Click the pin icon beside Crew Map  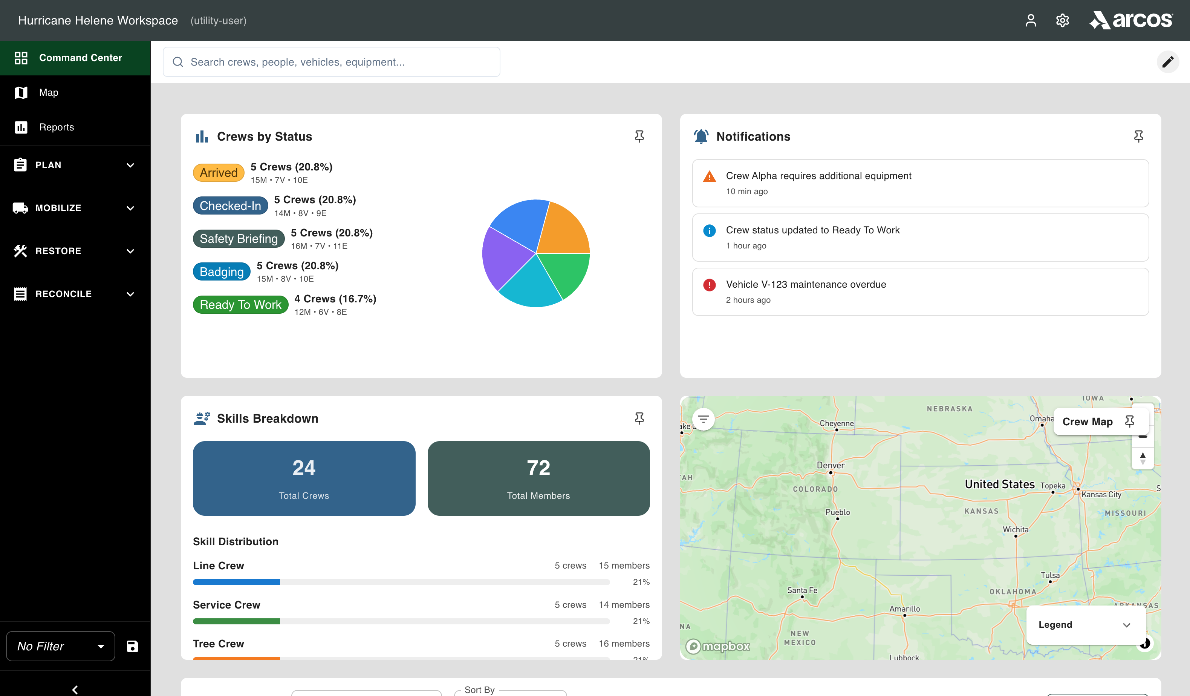coord(1129,421)
